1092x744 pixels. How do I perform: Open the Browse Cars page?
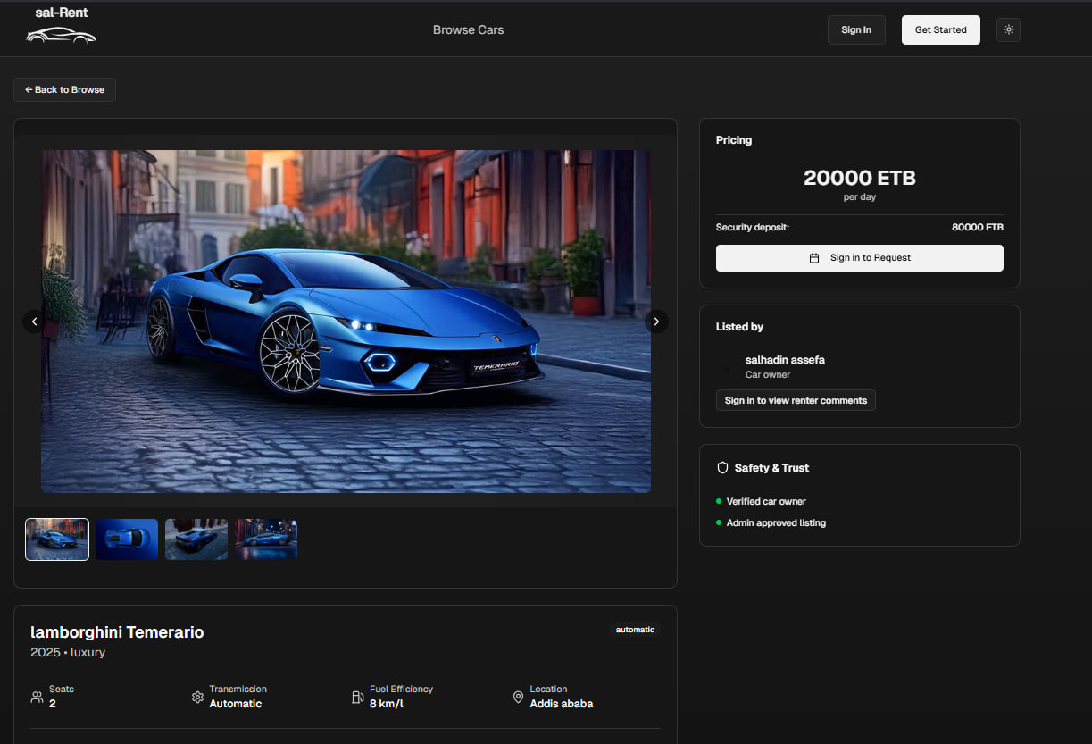[468, 29]
